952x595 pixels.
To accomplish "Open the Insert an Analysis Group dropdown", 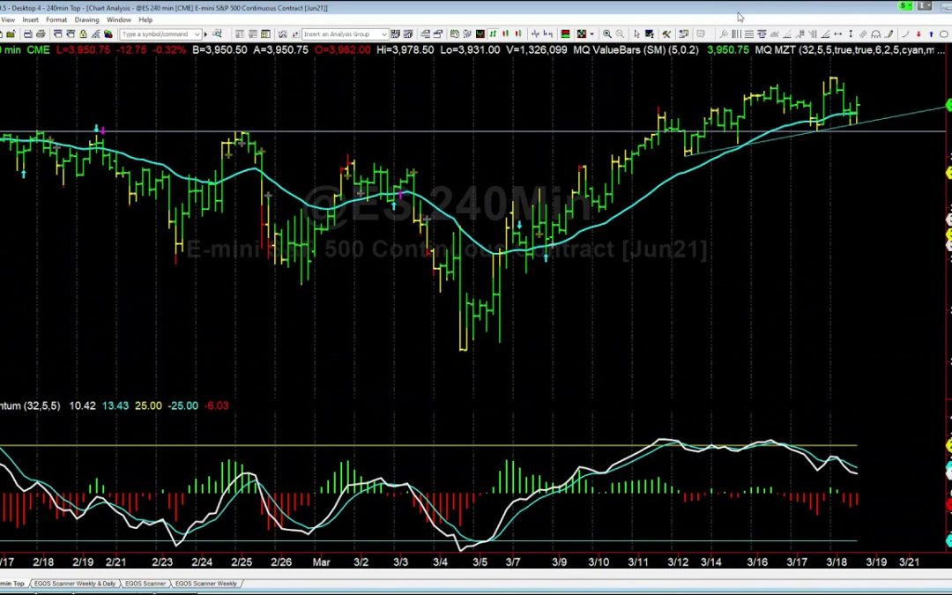I will coord(384,34).
